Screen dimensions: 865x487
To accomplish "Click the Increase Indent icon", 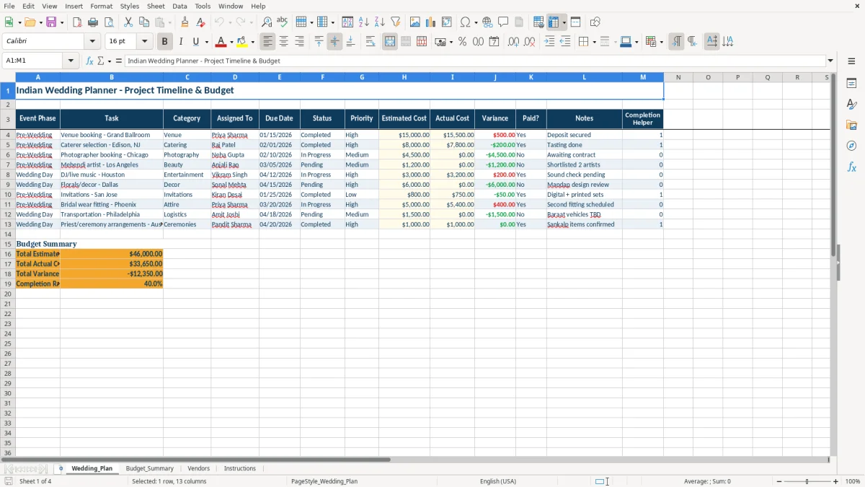I will click(549, 42).
